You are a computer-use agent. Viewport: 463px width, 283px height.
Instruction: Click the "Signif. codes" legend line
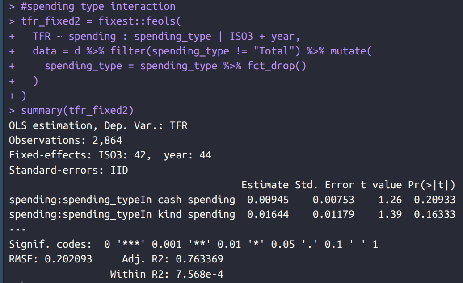pyautogui.click(x=193, y=244)
